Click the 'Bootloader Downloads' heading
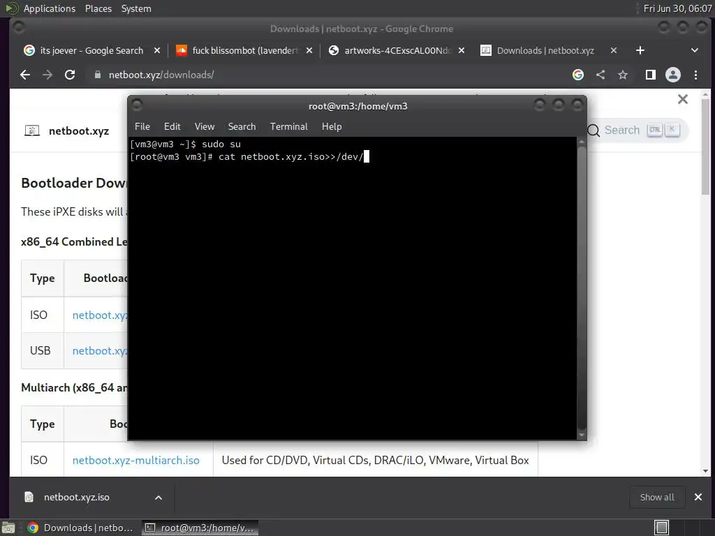The width and height of the screenshot is (715, 536). [74, 183]
